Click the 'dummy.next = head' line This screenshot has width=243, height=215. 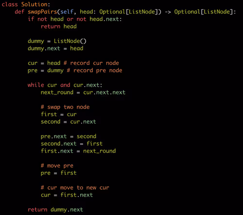55,48
